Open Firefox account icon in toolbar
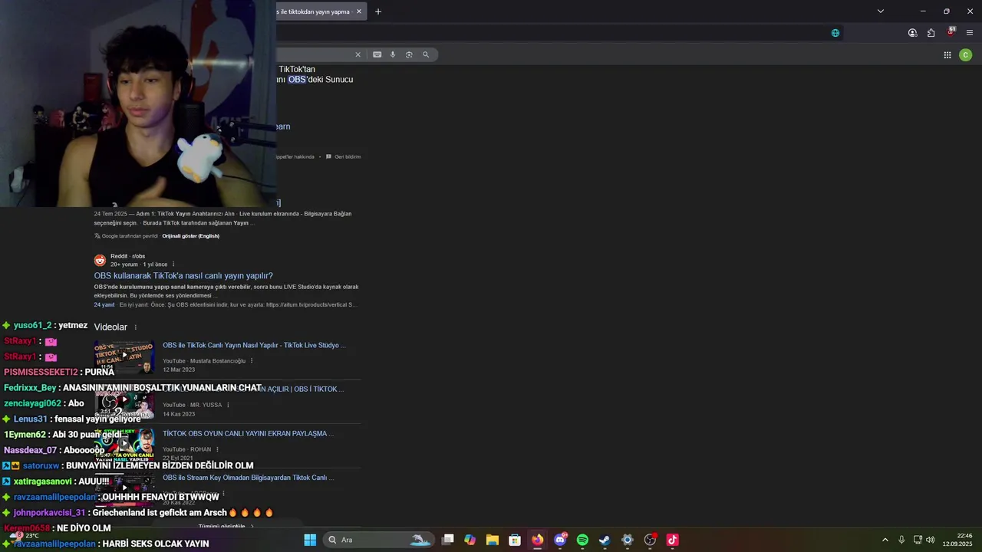The width and height of the screenshot is (982, 552). click(912, 33)
